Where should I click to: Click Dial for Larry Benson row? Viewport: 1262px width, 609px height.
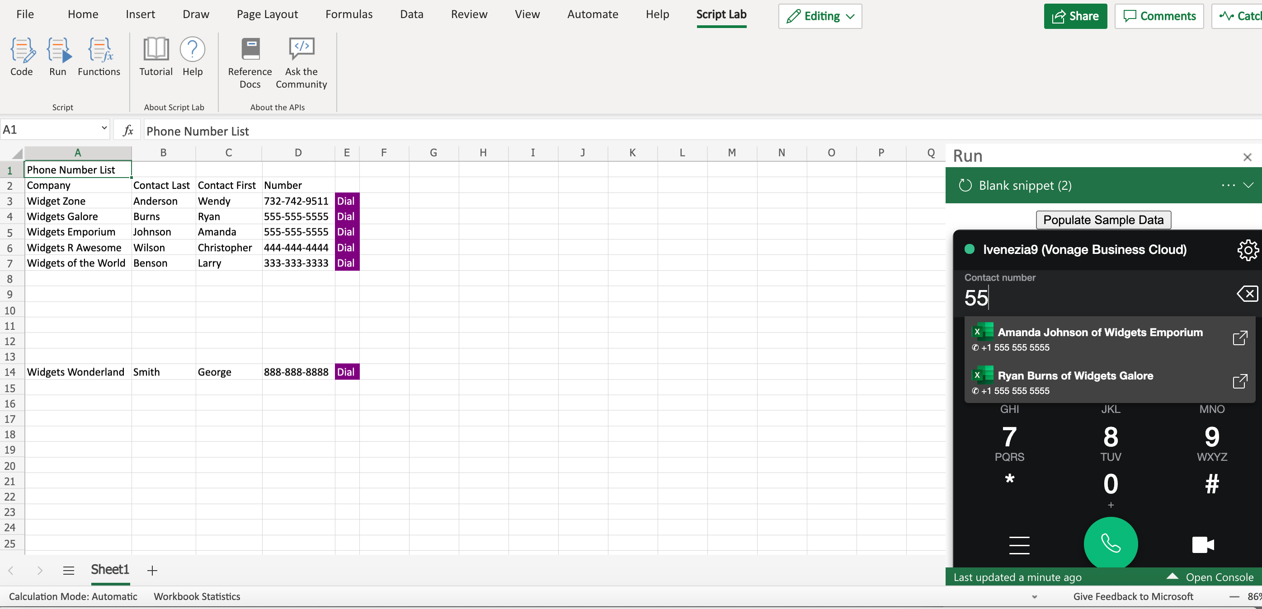pos(347,263)
